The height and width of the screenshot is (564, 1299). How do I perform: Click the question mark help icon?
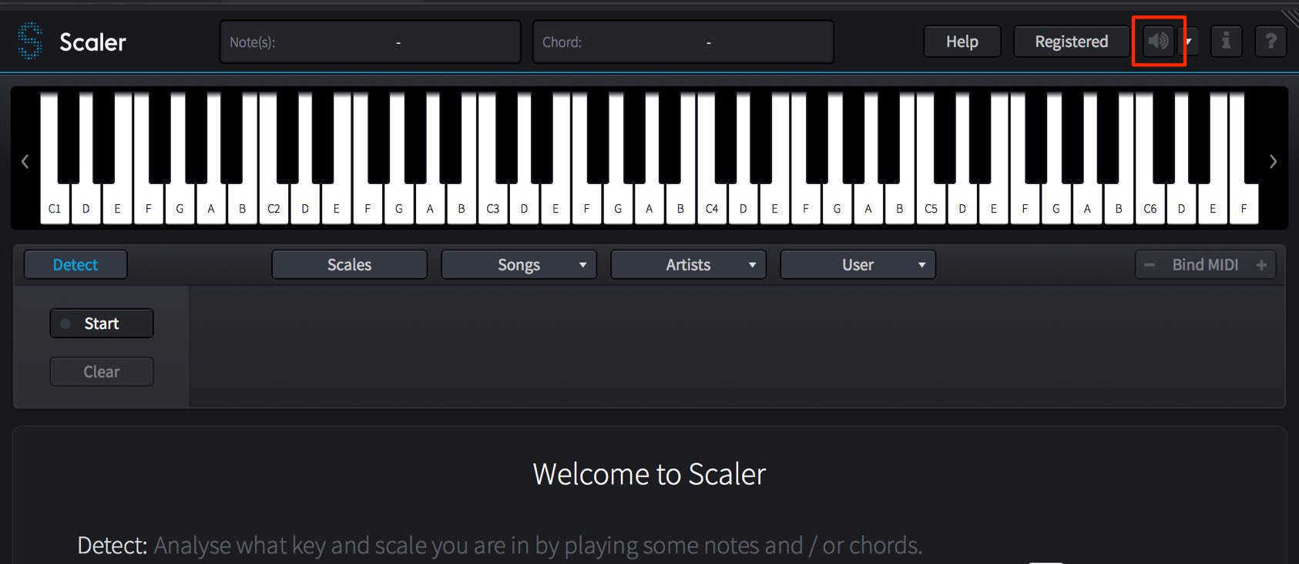click(1270, 41)
